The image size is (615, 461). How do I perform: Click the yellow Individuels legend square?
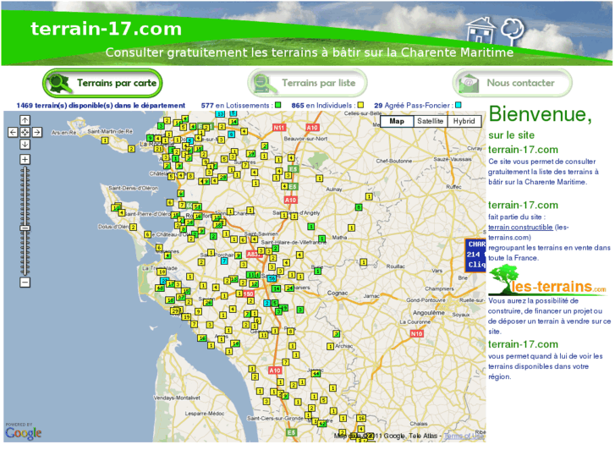point(360,105)
